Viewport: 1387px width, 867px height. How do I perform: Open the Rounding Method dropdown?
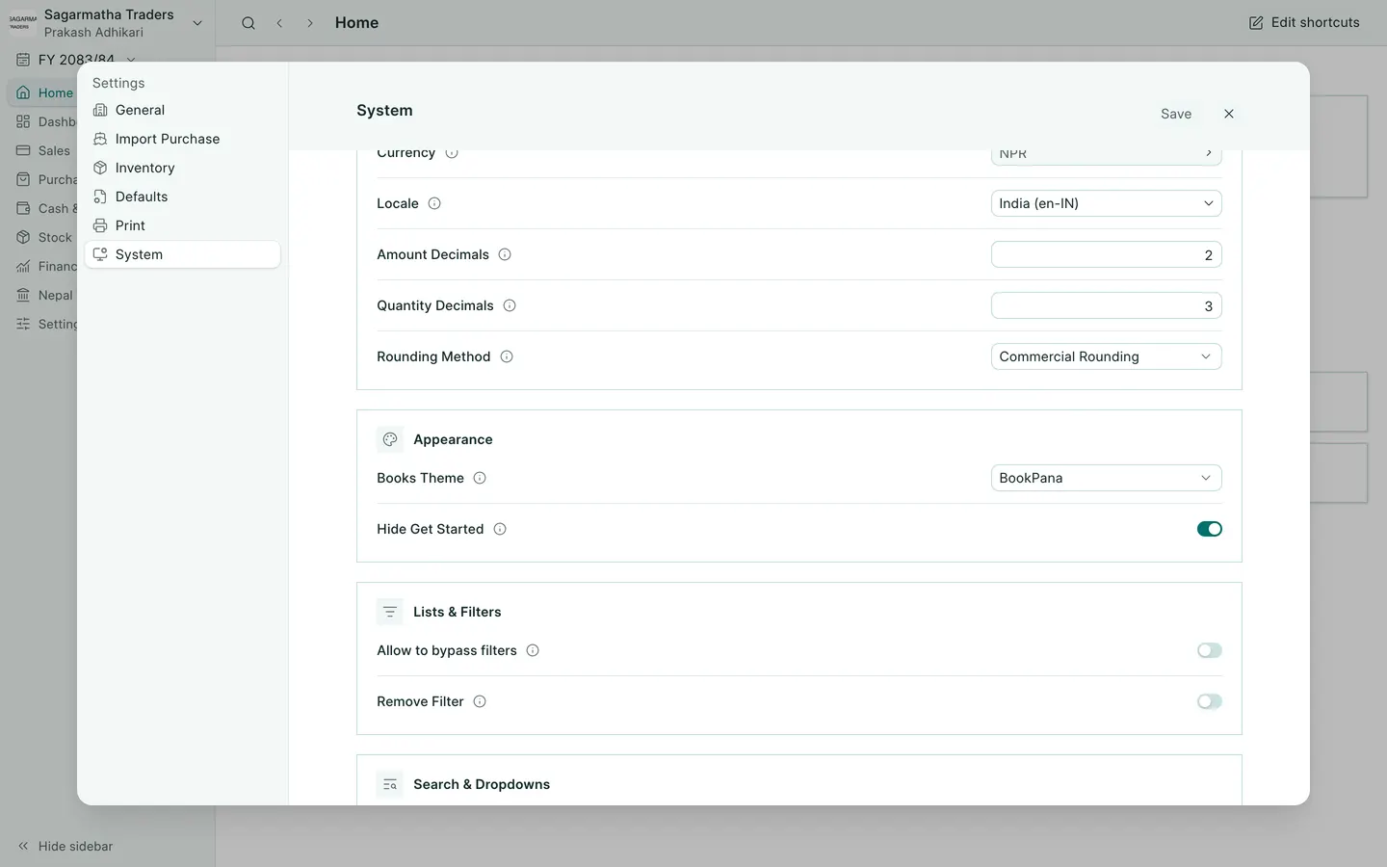pos(1107,356)
